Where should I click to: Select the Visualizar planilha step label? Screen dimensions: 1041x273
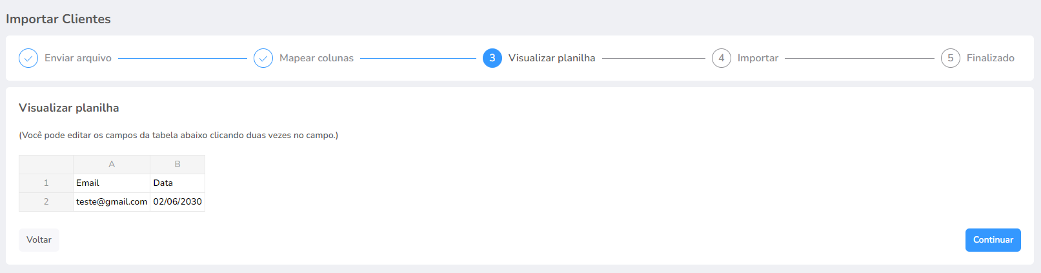click(x=552, y=58)
